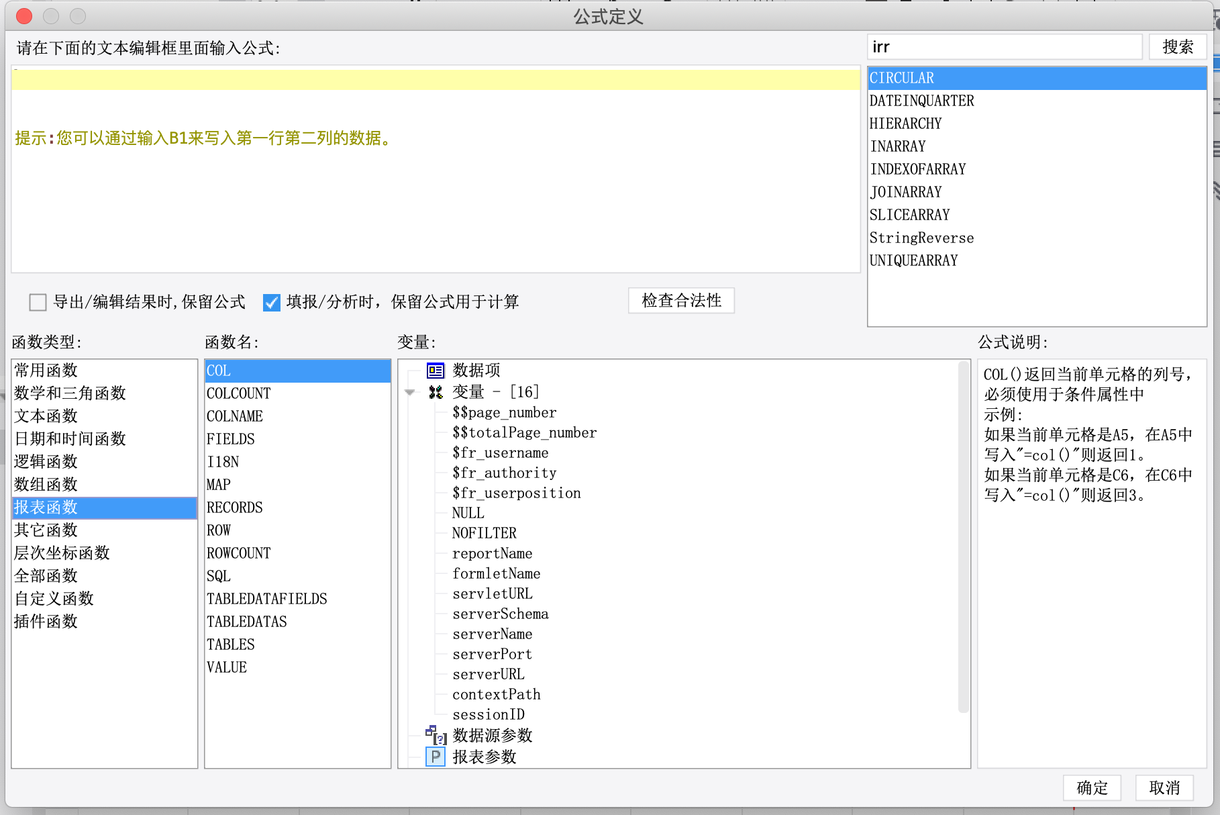This screenshot has height=815, width=1220.
Task: Select 其它函数 function type
Action: (105, 530)
